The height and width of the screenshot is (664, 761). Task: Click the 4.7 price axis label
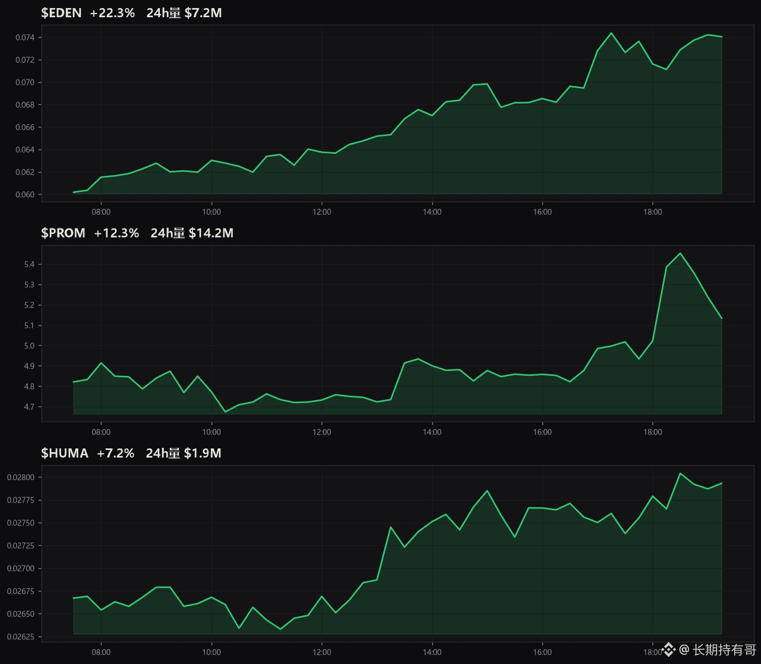click(29, 407)
